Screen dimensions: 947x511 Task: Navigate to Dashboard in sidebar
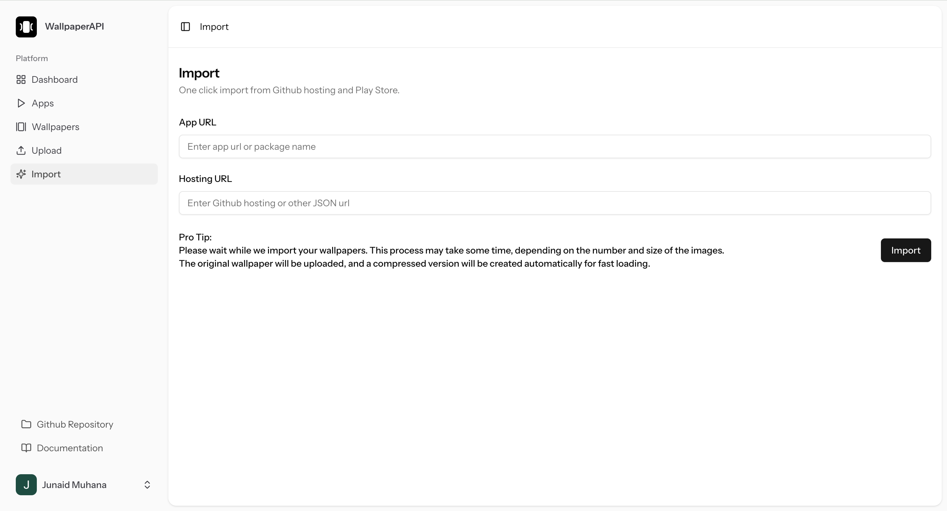point(54,80)
